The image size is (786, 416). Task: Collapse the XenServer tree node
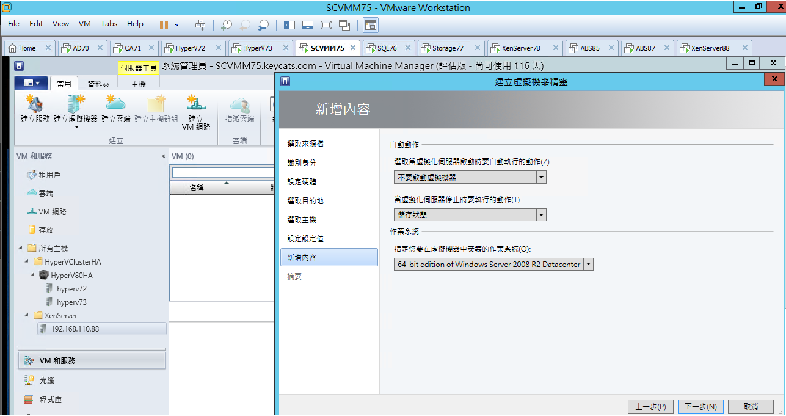pos(27,315)
